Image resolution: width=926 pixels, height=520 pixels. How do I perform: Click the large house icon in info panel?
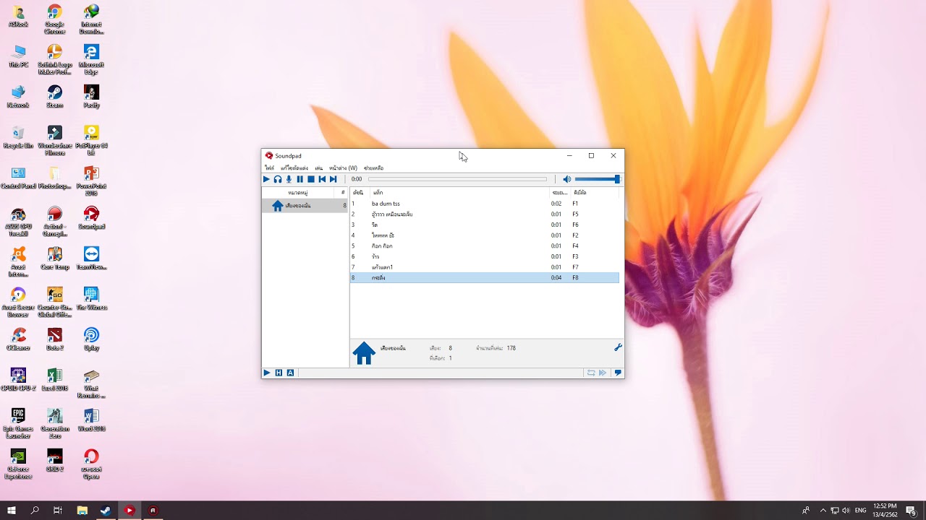pyautogui.click(x=364, y=353)
